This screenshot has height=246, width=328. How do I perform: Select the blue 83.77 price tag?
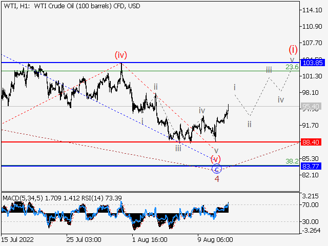311,166
